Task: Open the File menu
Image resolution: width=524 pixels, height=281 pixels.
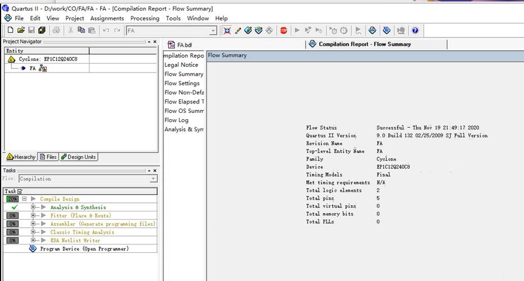Action: [19, 19]
